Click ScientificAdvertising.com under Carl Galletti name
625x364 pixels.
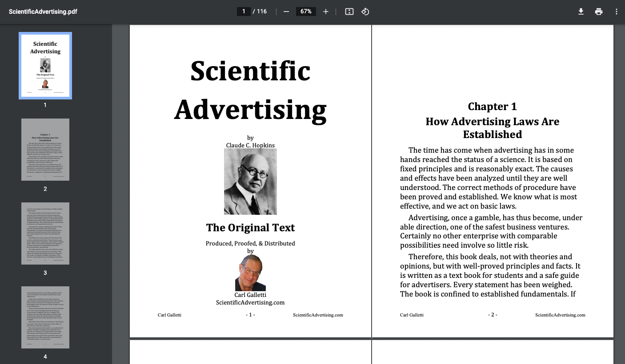click(x=250, y=302)
